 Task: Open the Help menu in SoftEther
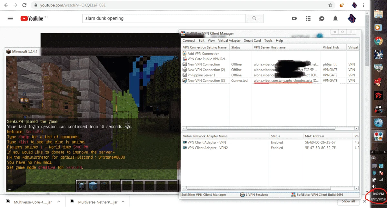(279, 41)
